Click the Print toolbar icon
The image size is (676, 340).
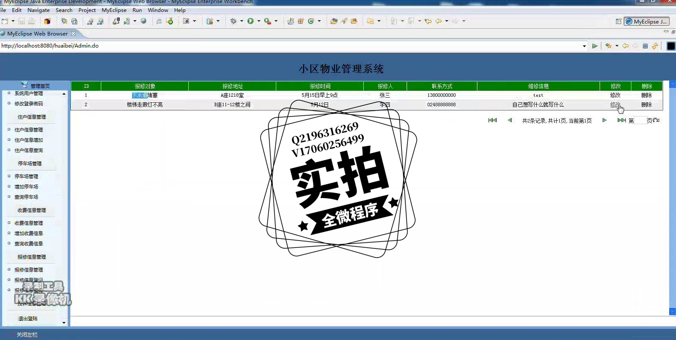(x=32, y=21)
